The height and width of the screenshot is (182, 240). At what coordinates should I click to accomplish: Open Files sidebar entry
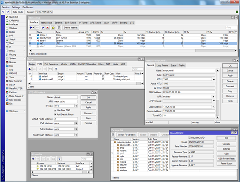(x=11, y=66)
